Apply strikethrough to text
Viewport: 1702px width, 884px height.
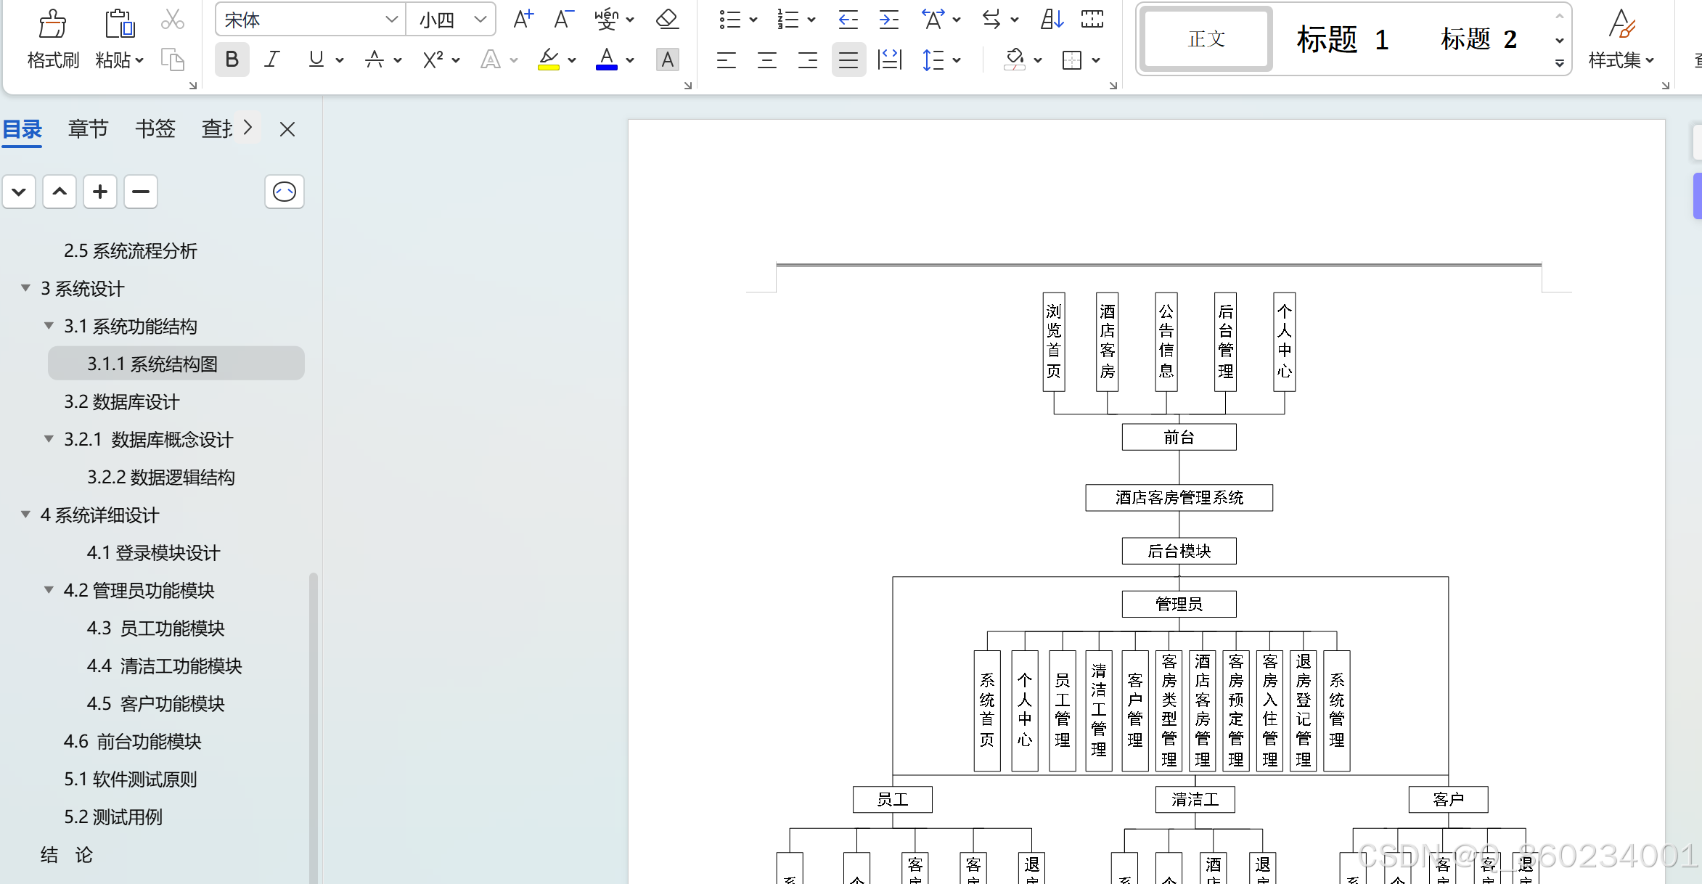(x=375, y=60)
